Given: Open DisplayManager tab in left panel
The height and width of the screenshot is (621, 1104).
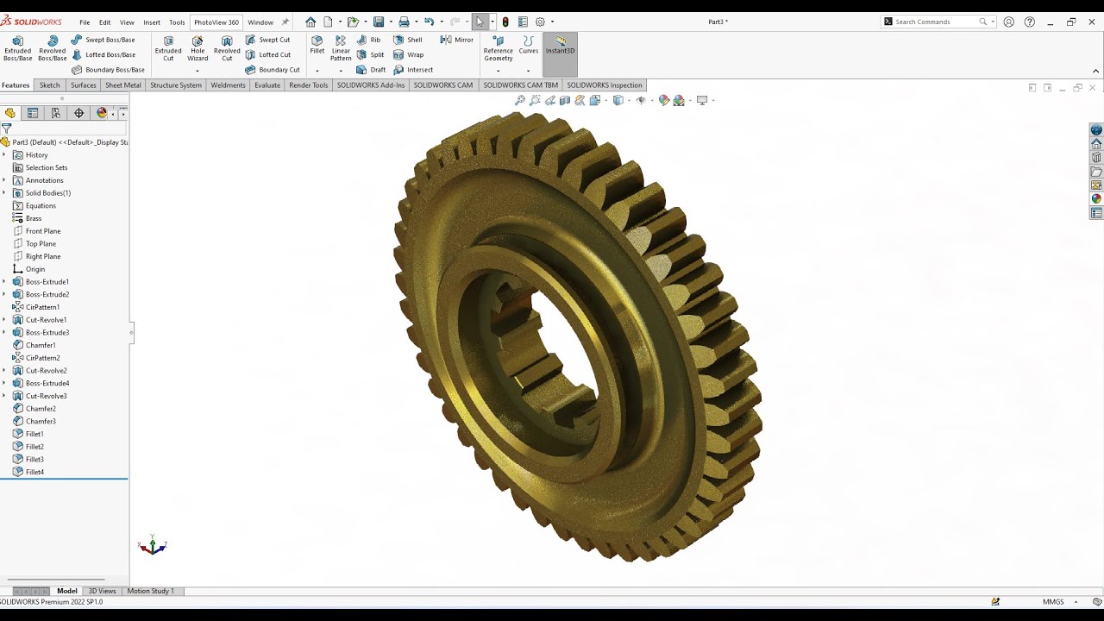Looking at the screenshot, I should [102, 113].
